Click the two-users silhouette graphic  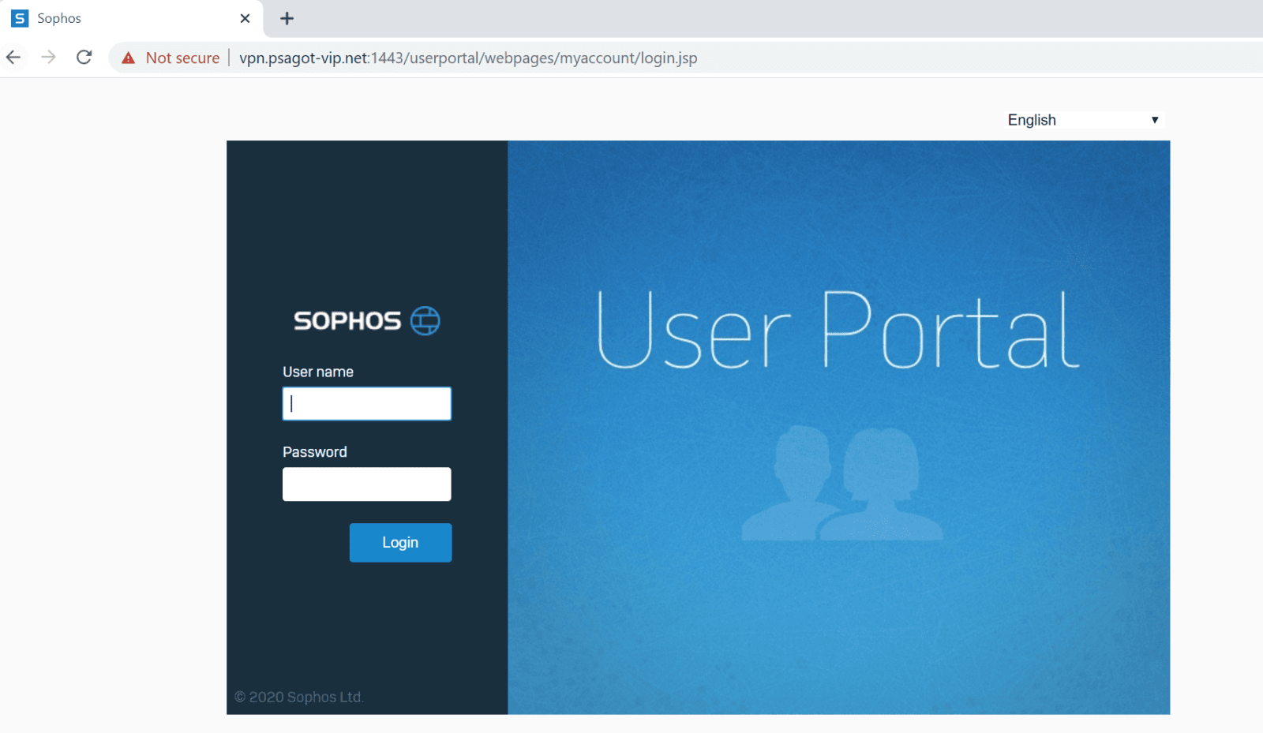(842, 483)
